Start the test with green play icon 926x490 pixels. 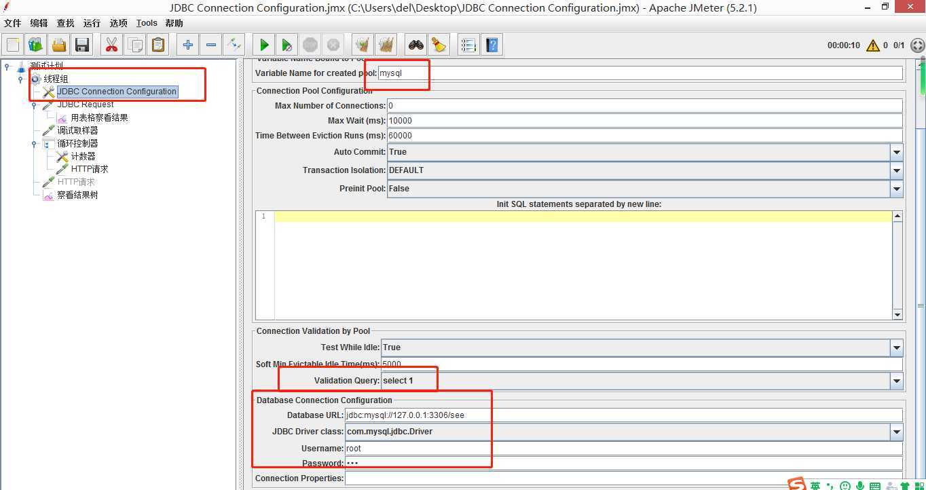264,45
